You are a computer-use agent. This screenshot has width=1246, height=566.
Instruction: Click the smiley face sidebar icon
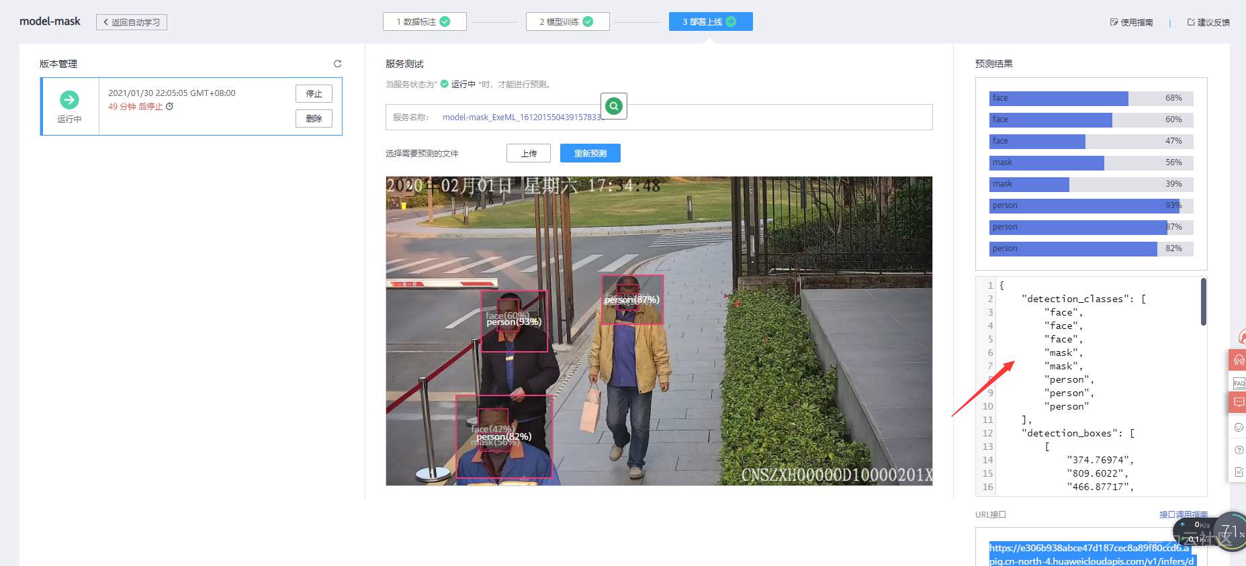tap(1239, 427)
